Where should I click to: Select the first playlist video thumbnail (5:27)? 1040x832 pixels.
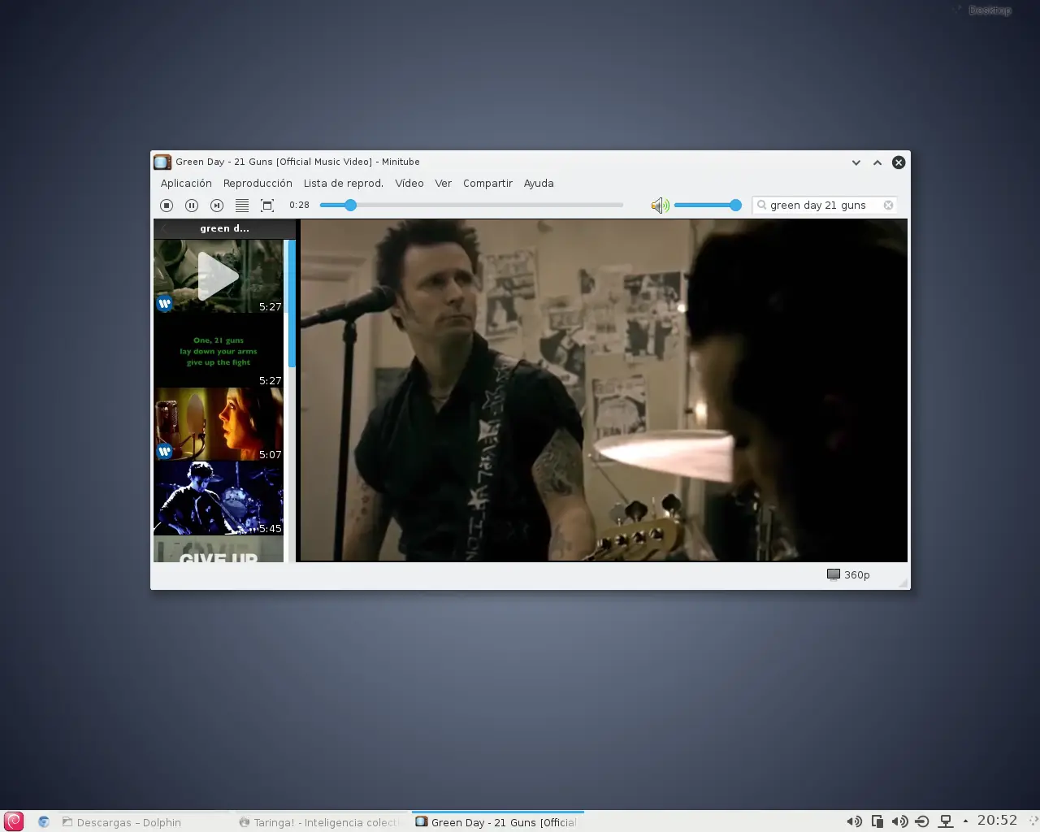tap(219, 276)
